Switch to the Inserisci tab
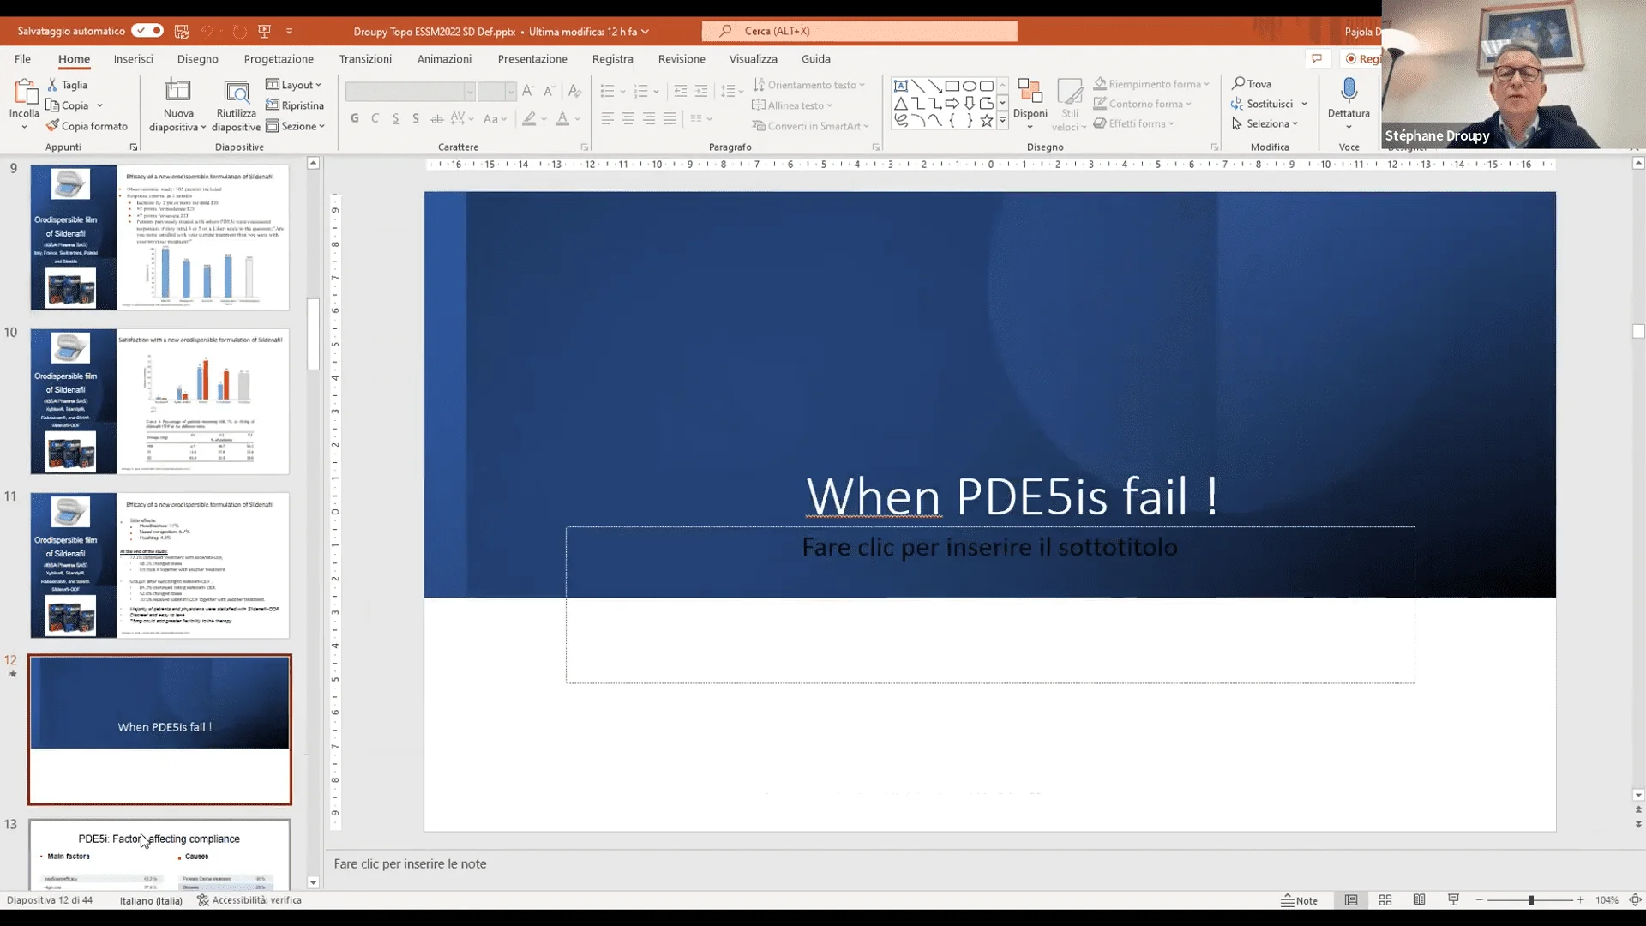The image size is (1646, 926). tap(134, 59)
